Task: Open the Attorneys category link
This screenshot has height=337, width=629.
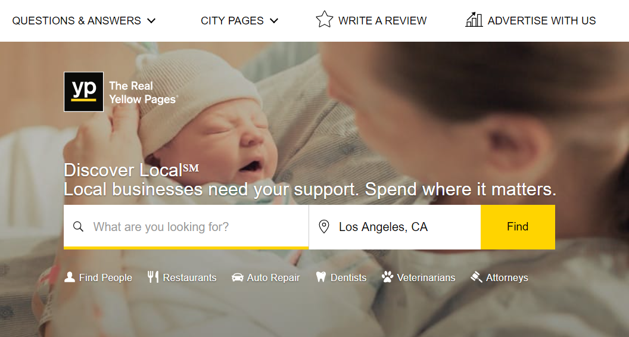Action: point(507,277)
